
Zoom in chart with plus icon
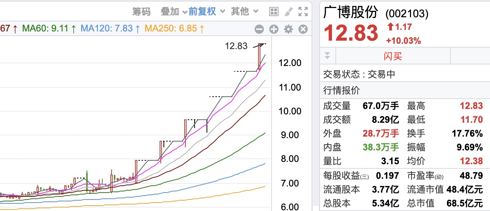click(x=273, y=29)
